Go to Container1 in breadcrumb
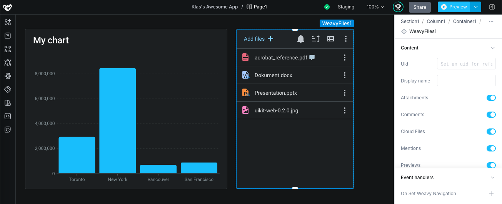 point(465,21)
